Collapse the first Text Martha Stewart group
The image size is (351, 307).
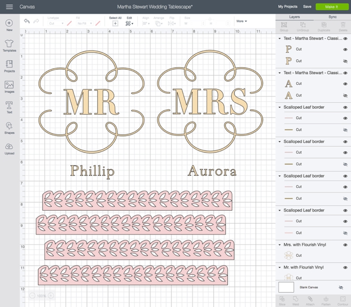(x=279, y=38)
